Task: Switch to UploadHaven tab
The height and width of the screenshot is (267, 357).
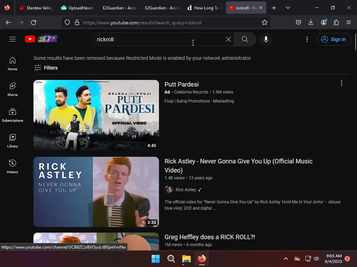Action: click(x=77, y=8)
